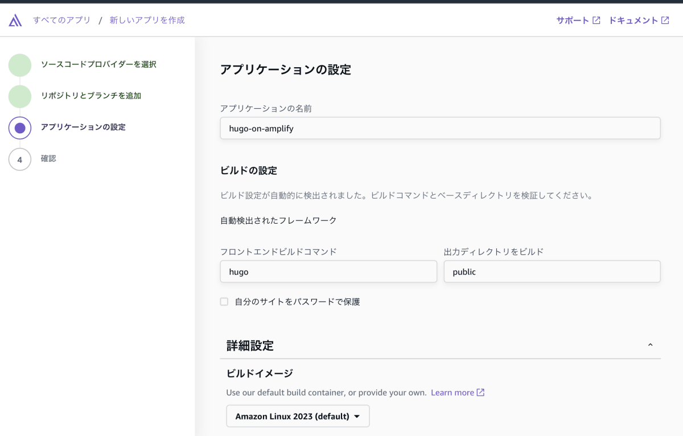Select the hugo frontend build command field
The width and height of the screenshot is (683, 436).
328,272
